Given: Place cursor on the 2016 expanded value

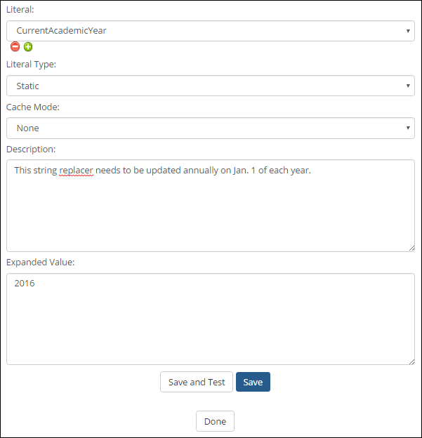Looking at the screenshot, I should tap(25, 284).
